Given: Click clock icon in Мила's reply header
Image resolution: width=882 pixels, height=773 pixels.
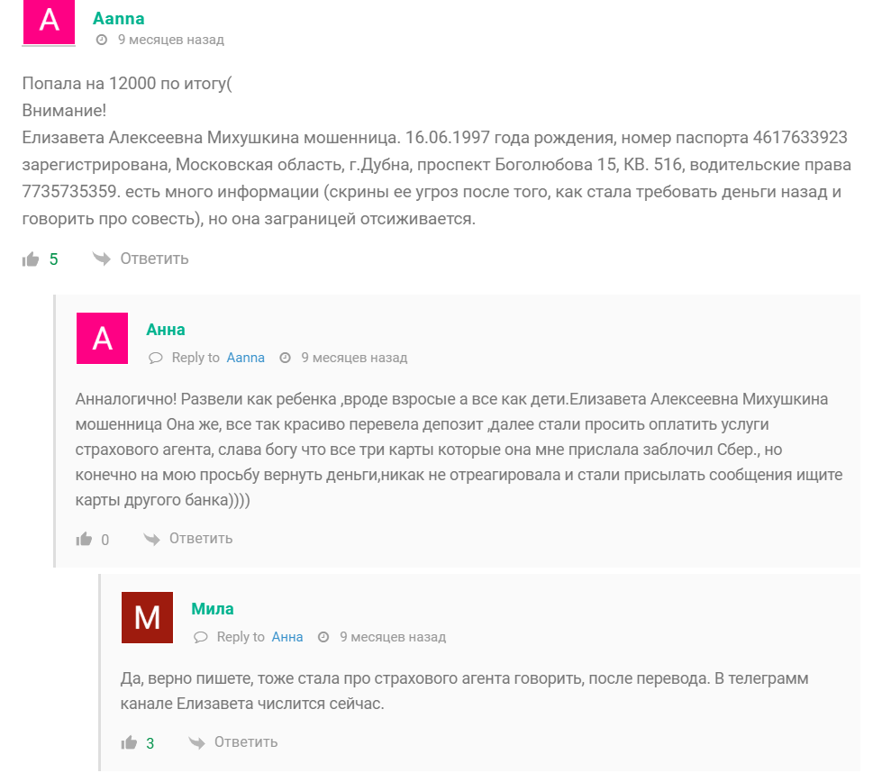Looking at the screenshot, I should [323, 637].
